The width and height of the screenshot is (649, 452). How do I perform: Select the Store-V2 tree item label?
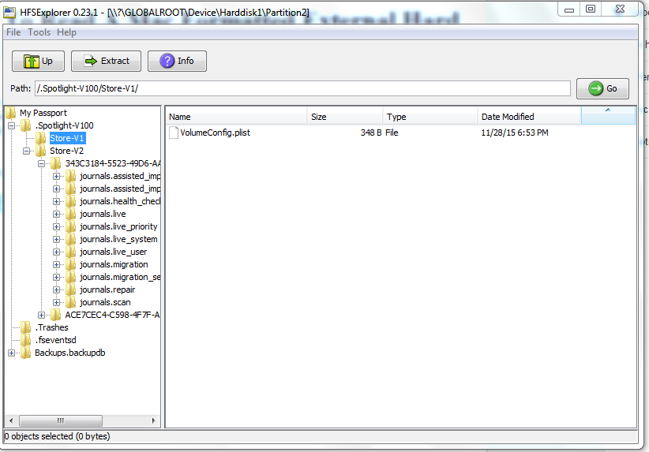[x=66, y=151]
